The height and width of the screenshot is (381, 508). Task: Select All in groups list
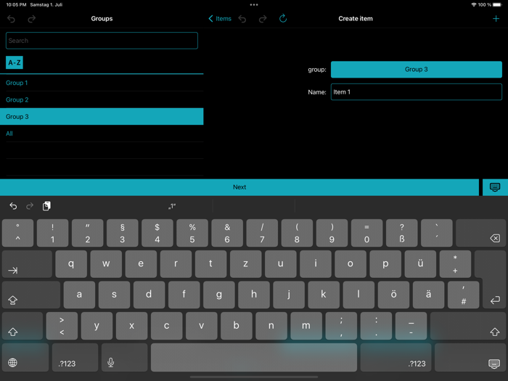(x=102, y=134)
